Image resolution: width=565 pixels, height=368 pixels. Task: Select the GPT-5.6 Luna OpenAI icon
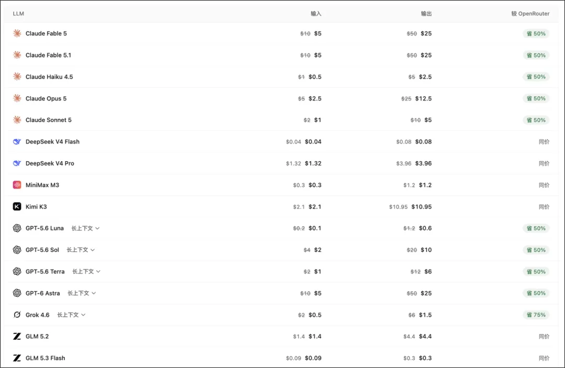tap(17, 228)
